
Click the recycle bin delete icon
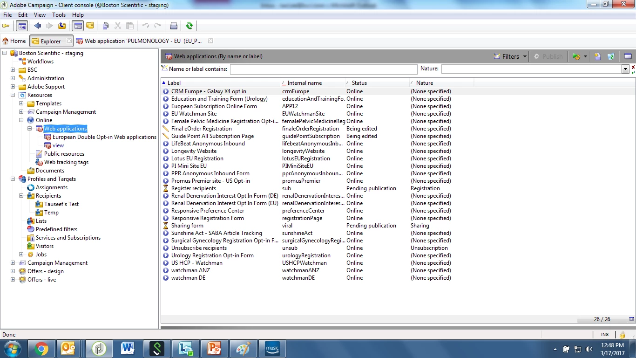pyautogui.click(x=611, y=56)
